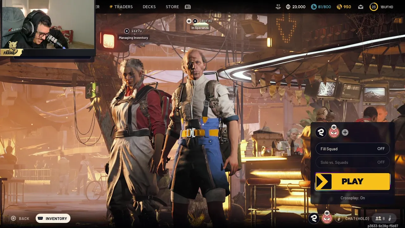Open the friends list showing 8
Image resolution: width=405 pixels, height=228 pixels.
pos(380,218)
